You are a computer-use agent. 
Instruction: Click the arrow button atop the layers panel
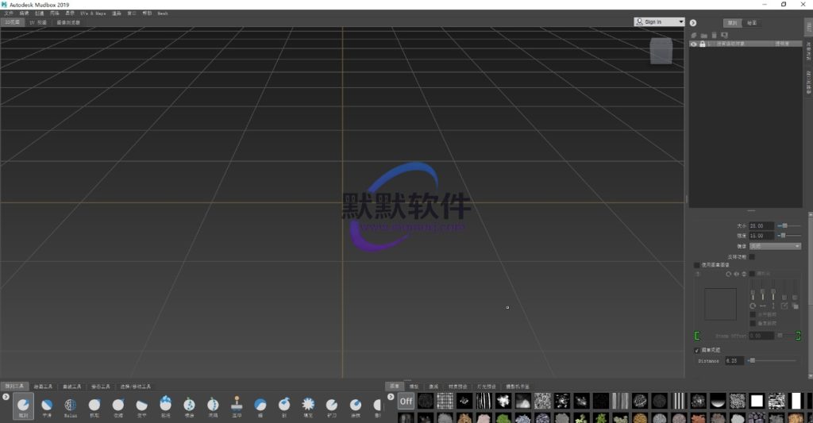[x=692, y=23]
